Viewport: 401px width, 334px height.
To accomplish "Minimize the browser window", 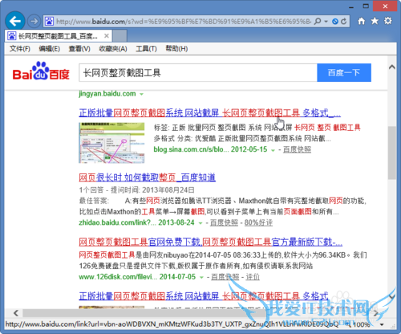I will [x=351, y=6].
